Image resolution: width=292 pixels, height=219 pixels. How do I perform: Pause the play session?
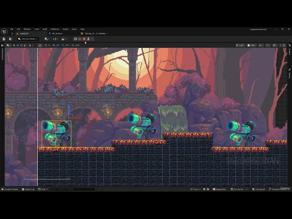point(75,39)
